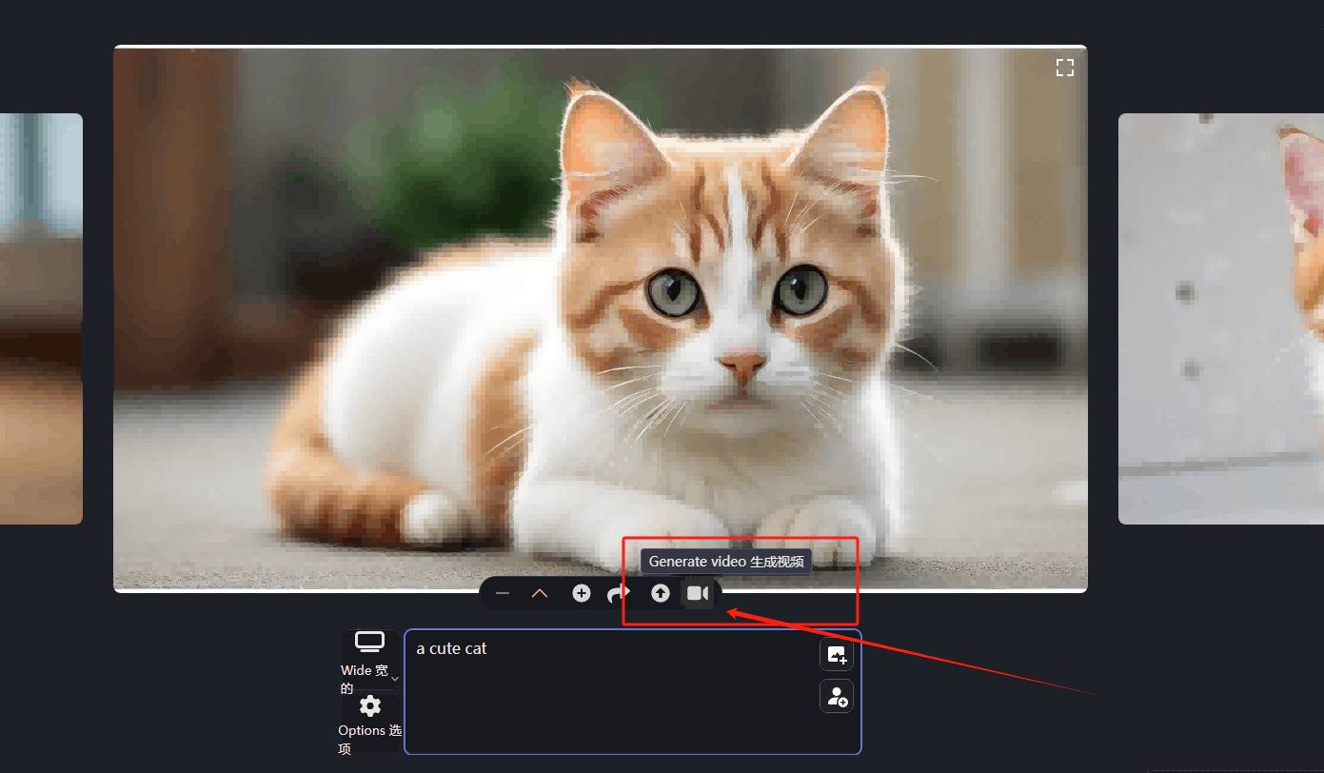The width and height of the screenshot is (1324, 773).
Task: Click the Options gear icon
Action: point(369,706)
